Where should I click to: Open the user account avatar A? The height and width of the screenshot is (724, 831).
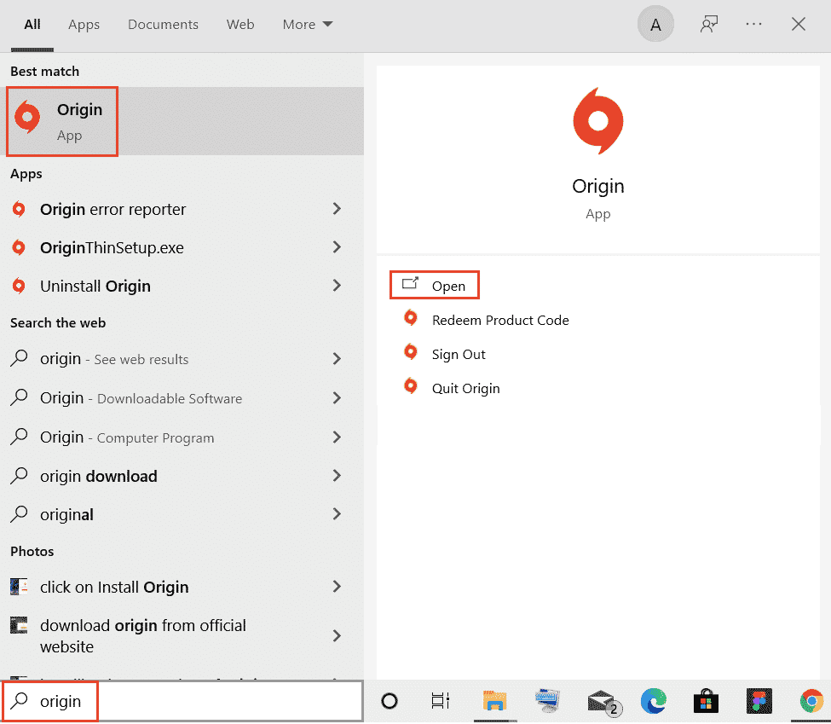click(655, 25)
